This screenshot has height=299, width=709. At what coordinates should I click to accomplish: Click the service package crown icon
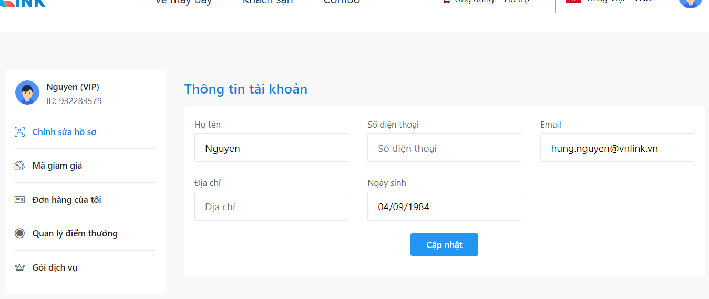19,267
